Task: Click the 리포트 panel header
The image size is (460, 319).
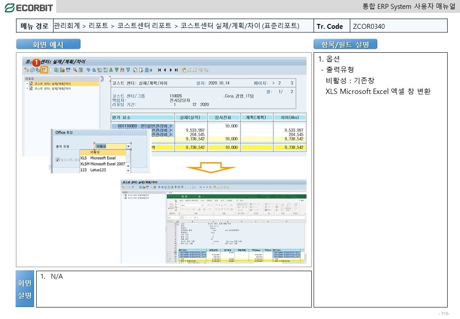Action: (62, 78)
